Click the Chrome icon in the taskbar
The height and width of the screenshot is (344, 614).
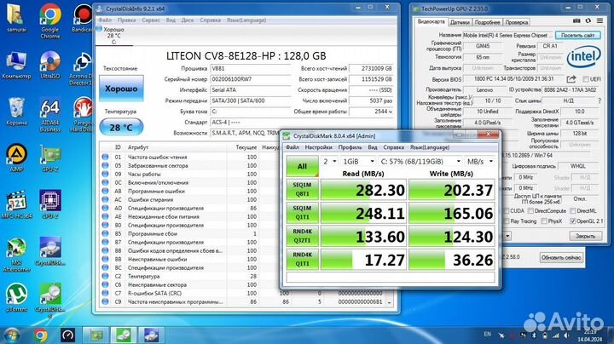(x=40, y=335)
